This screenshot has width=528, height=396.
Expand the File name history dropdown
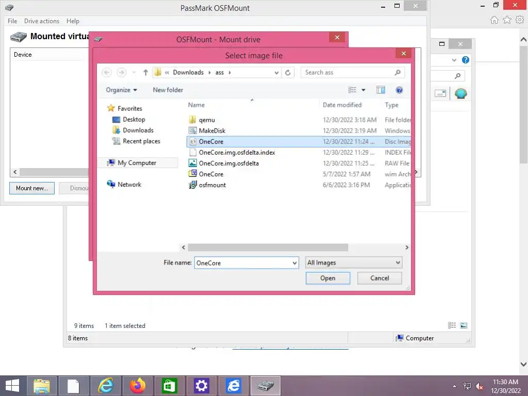(294, 263)
